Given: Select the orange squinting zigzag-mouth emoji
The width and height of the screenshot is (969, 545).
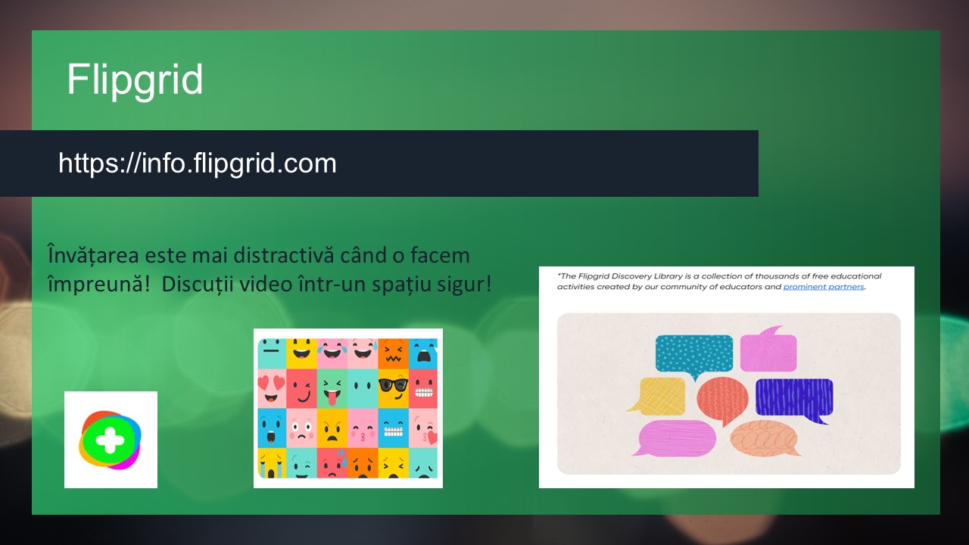Looking at the screenshot, I should [x=394, y=353].
